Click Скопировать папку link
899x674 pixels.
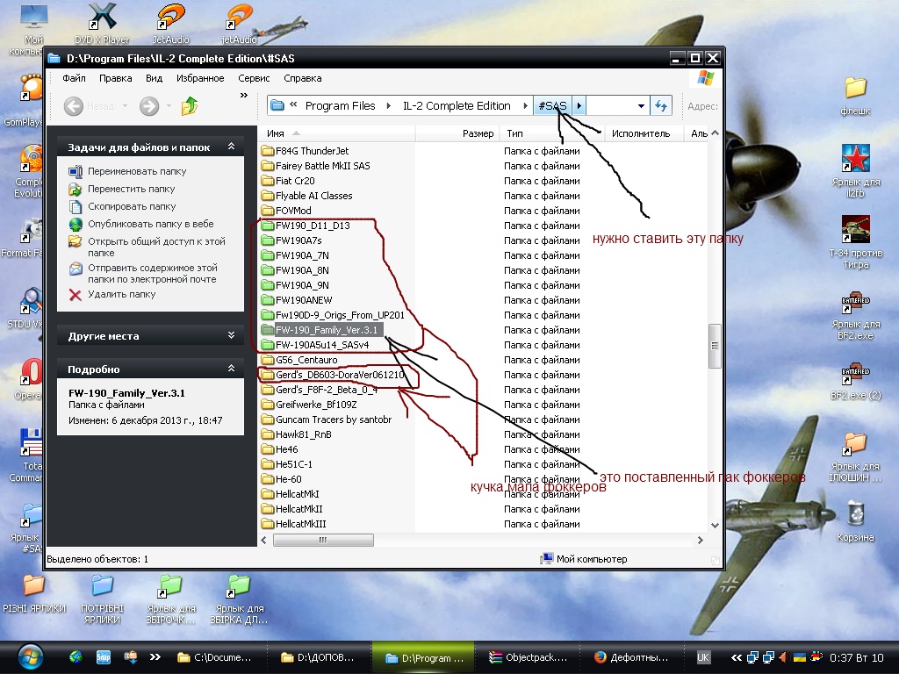(132, 206)
